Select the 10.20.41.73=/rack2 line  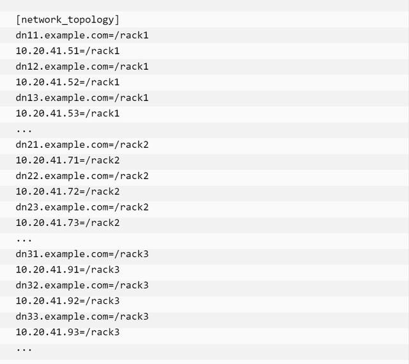tap(68, 223)
